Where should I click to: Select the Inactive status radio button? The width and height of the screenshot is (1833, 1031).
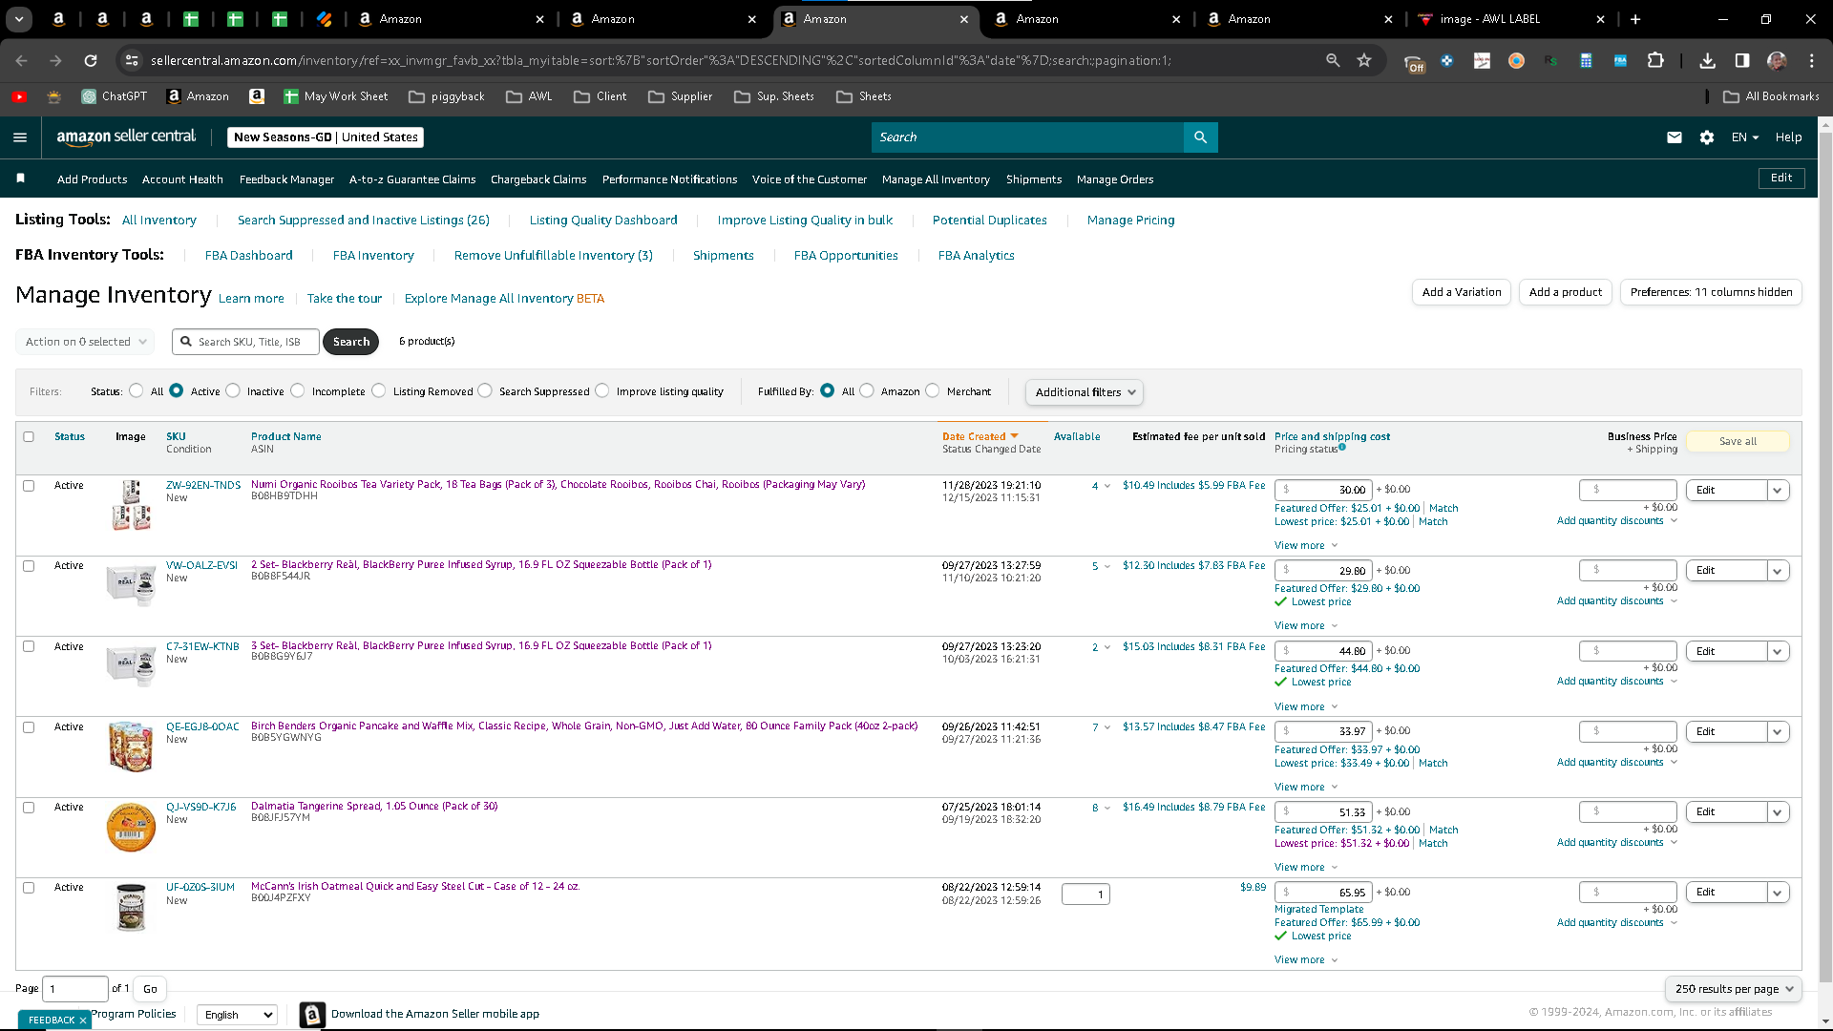click(x=233, y=390)
